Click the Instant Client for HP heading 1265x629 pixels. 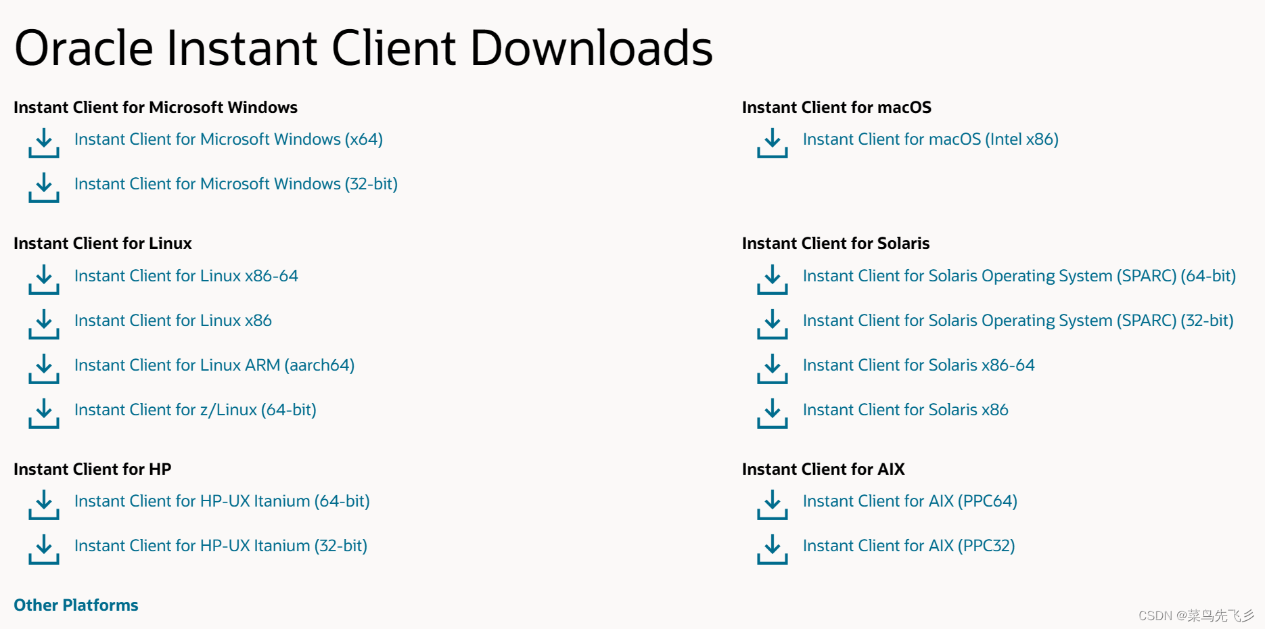pos(93,469)
